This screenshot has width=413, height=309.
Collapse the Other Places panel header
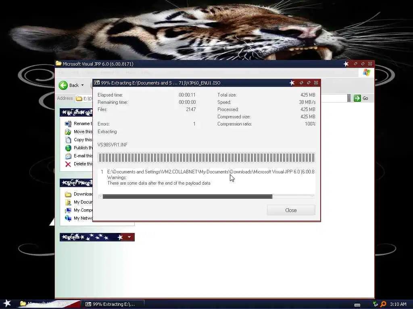(x=76, y=183)
